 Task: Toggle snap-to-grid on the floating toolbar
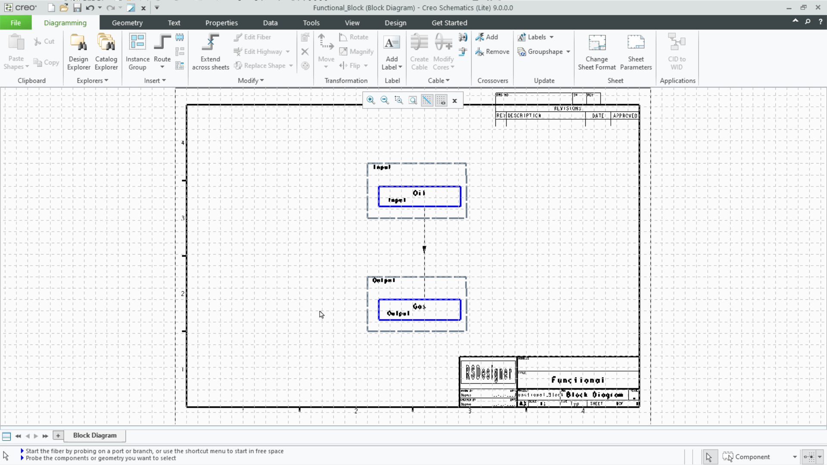tap(426, 100)
